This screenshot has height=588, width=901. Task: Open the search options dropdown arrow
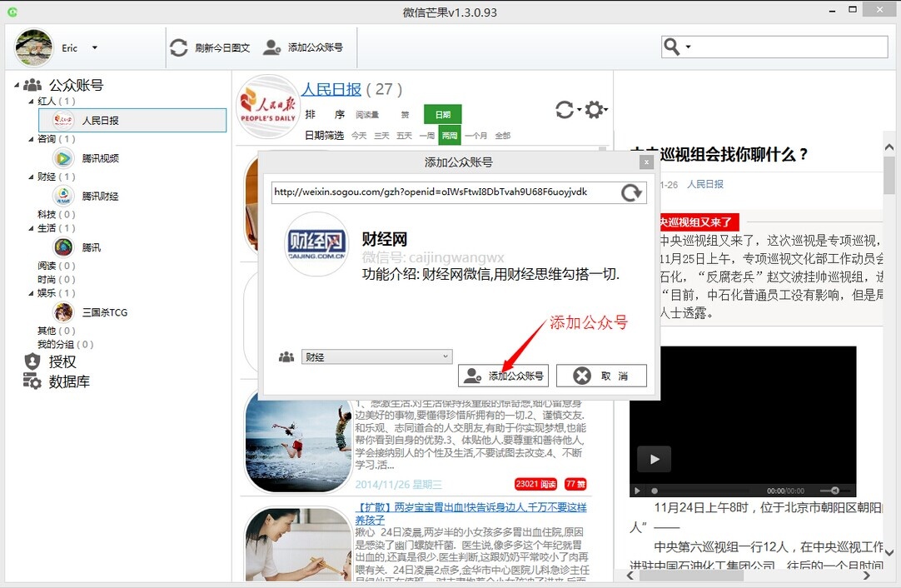click(x=688, y=47)
